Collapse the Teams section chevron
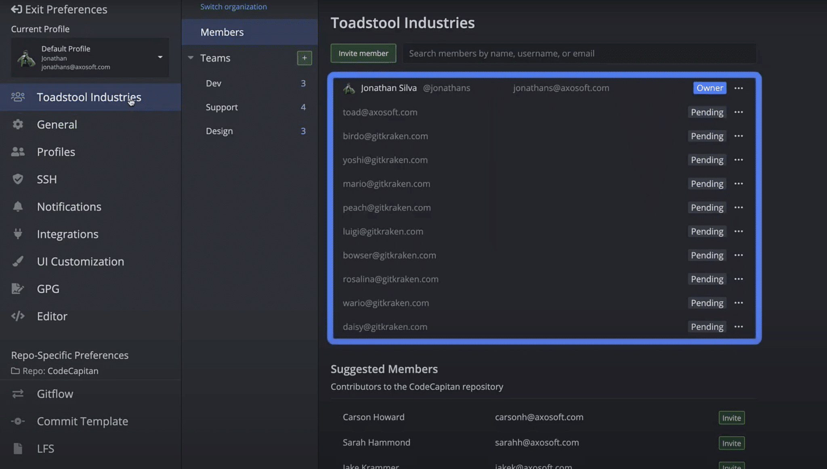Viewport: 827px width, 469px height. pyautogui.click(x=191, y=58)
